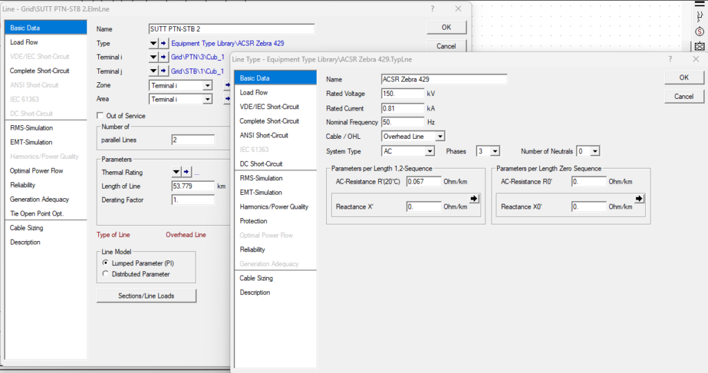Click help question mark in Line Type dialog
Viewport: 708px width, 373px height.
669,60
